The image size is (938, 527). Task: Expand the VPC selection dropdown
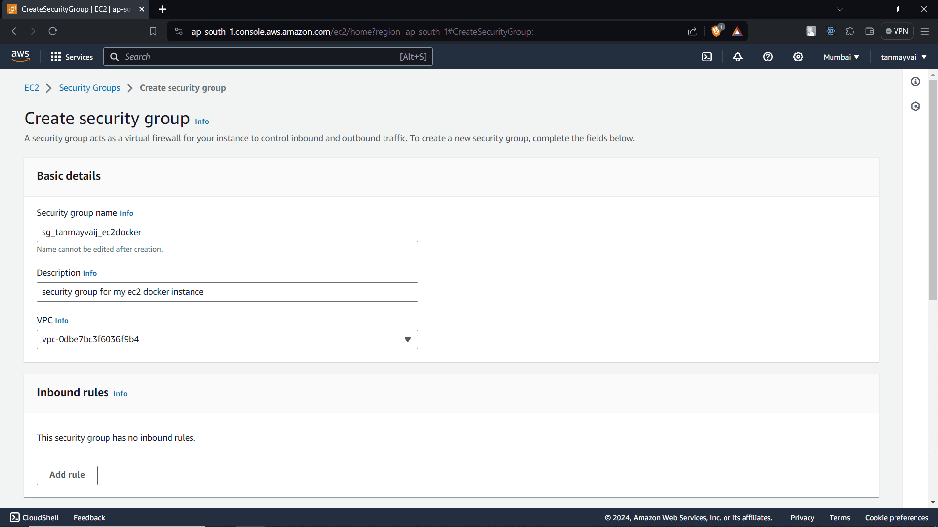click(x=408, y=339)
